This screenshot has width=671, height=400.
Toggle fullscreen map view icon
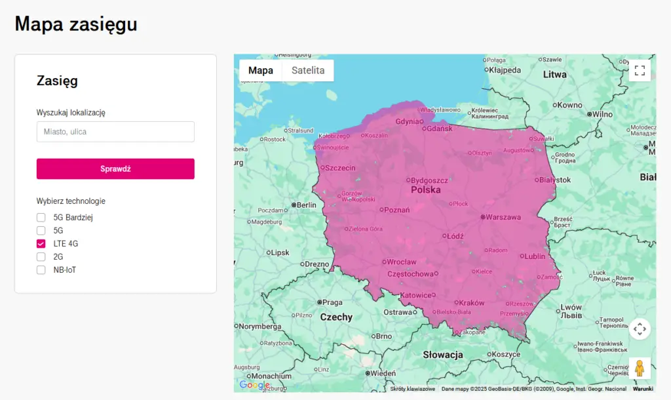pyautogui.click(x=640, y=70)
